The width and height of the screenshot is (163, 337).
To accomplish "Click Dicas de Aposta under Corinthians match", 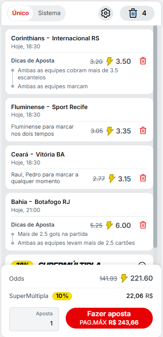I will (33, 61).
